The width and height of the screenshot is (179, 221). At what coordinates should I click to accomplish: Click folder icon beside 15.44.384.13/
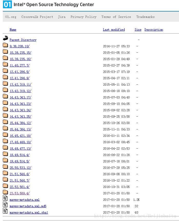5,128
